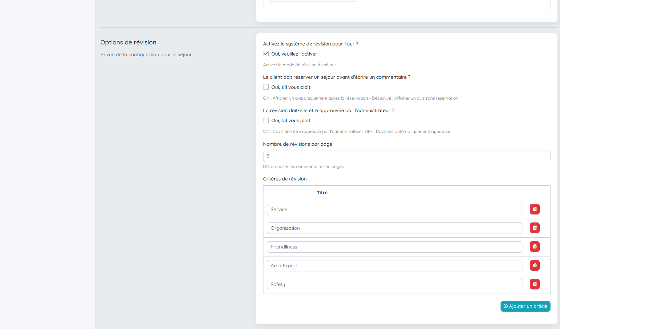Click into the Safety title field
The image size is (655, 329).
[x=394, y=285]
